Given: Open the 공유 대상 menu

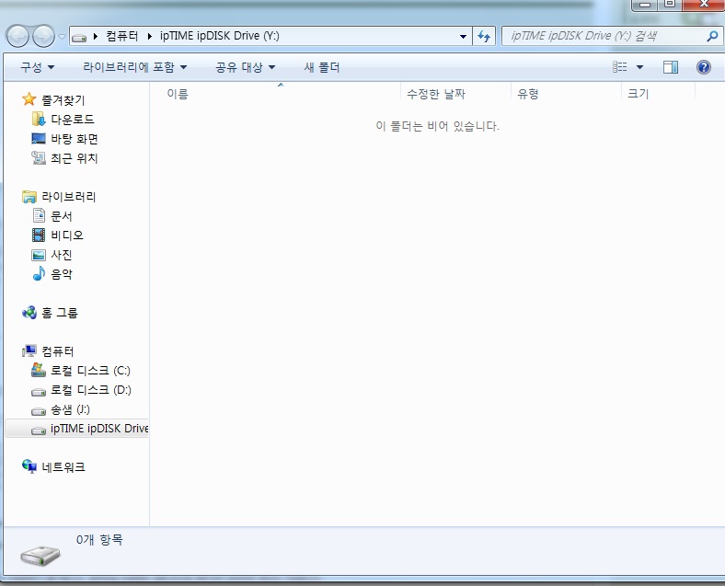Looking at the screenshot, I should coord(245,67).
